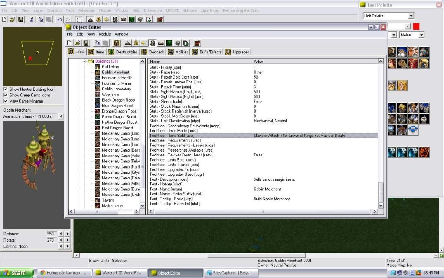
Task: Click Object Editor icon in Object Editor toolbar
Action: [152, 43]
